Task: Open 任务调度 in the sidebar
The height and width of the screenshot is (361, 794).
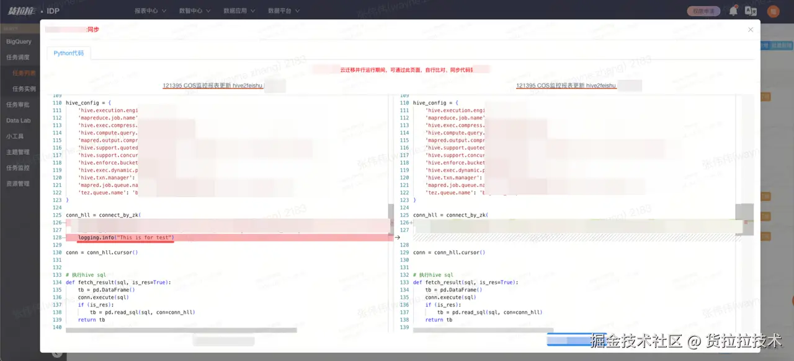Action: [x=18, y=57]
